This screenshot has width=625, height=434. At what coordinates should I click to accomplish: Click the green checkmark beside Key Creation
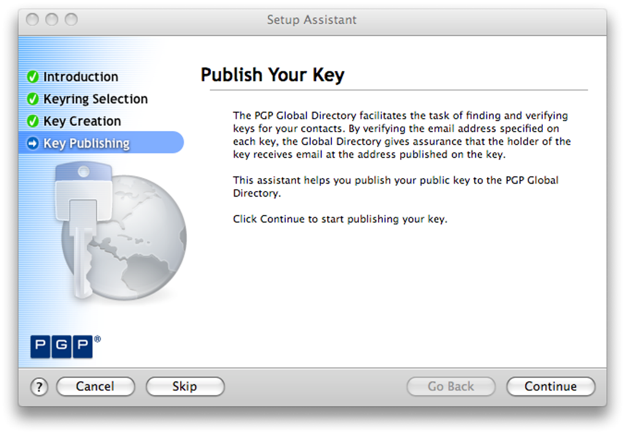click(33, 121)
